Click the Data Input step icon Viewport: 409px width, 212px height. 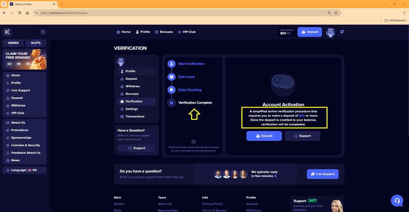coord(171,77)
